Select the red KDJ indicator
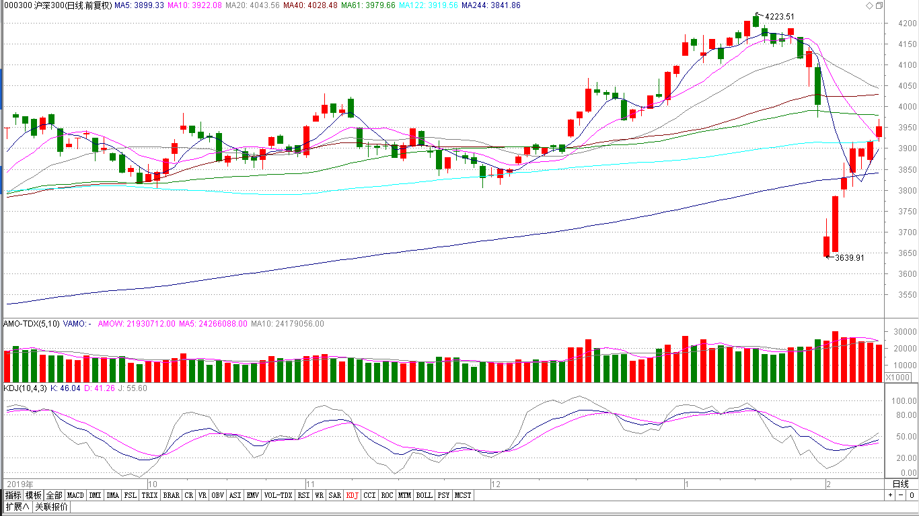 353,495
